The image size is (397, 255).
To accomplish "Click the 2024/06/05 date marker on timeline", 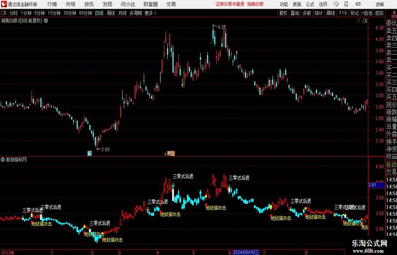I will click(246, 252).
